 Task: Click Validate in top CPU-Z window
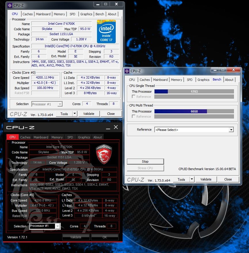pyautogui.click(x=89, y=114)
